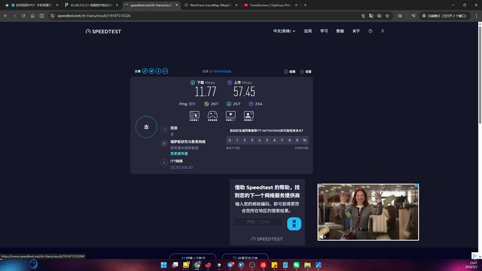This screenshot has height=271, width=482.
Task: Open more sharing options ellipsis icon
Action: pyautogui.click(x=165, y=71)
